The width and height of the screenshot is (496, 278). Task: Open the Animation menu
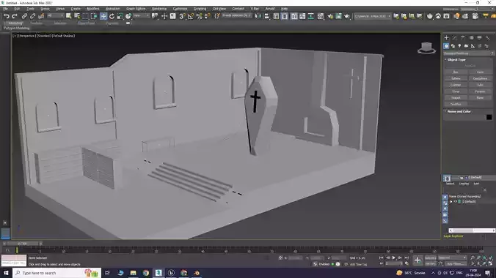point(112,9)
